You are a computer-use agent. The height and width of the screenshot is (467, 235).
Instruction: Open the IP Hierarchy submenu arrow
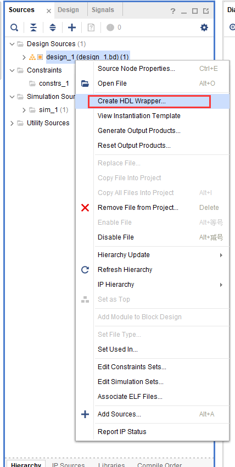click(x=221, y=285)
